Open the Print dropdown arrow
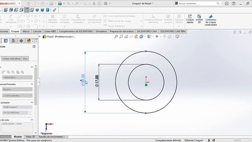This screenshot has height=142, width=252. pos(64,4)
